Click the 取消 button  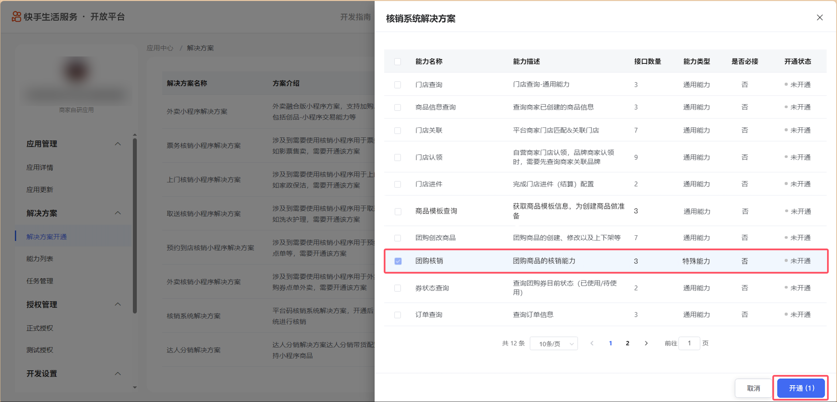[x=753, y=388]
